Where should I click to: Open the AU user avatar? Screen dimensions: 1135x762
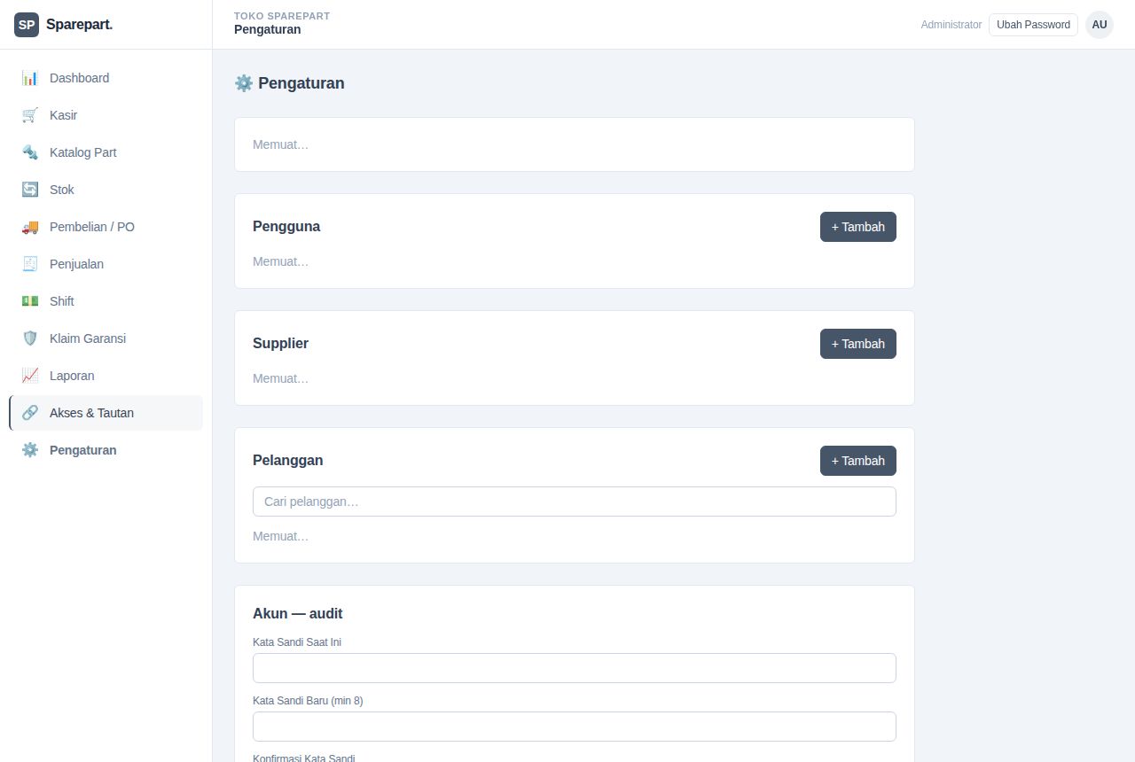tap(1100, 25)
